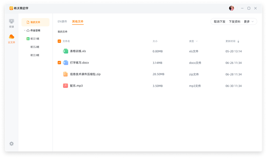Open the 授课 teaching section icon

coord(11,22)
